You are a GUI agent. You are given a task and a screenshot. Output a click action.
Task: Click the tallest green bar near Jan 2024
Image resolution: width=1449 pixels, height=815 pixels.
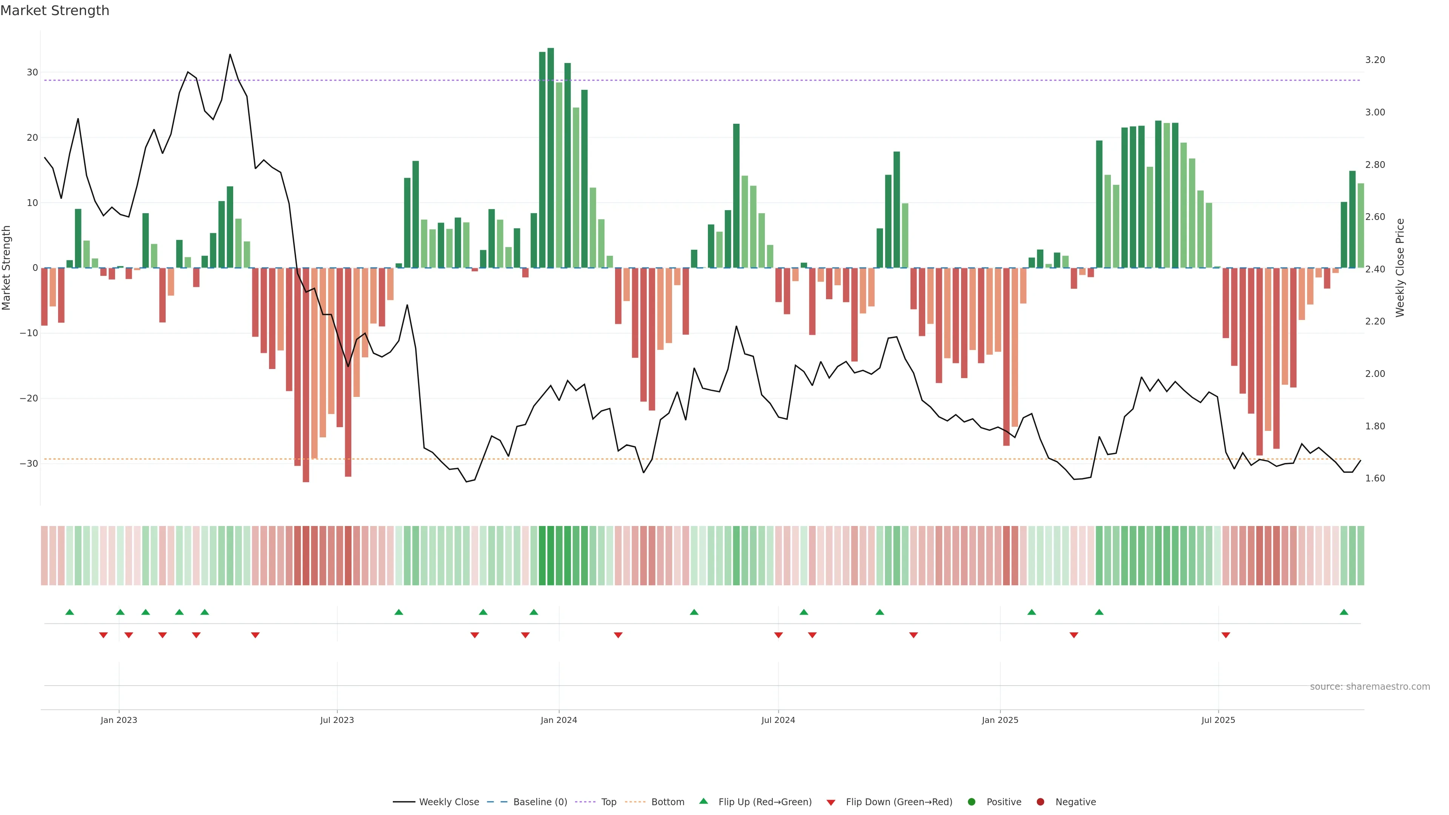551,157
